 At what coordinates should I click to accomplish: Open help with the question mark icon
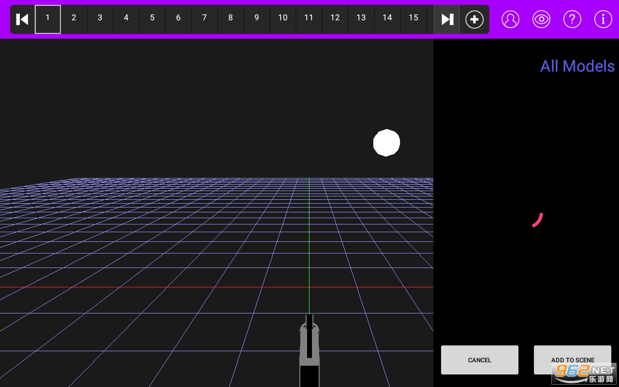pos(572,19)
